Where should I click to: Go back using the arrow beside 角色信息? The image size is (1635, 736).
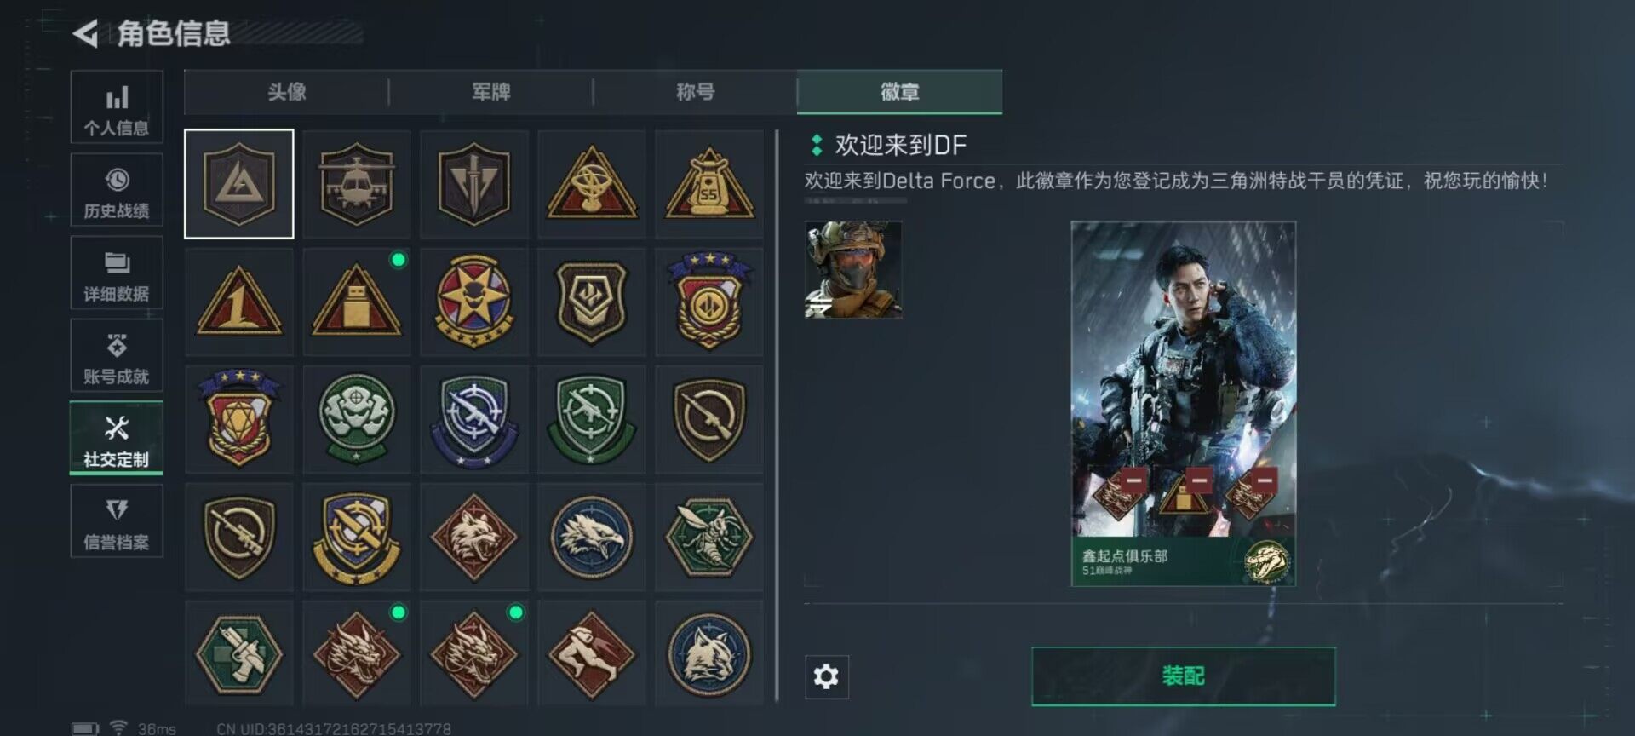pos(85,34)
